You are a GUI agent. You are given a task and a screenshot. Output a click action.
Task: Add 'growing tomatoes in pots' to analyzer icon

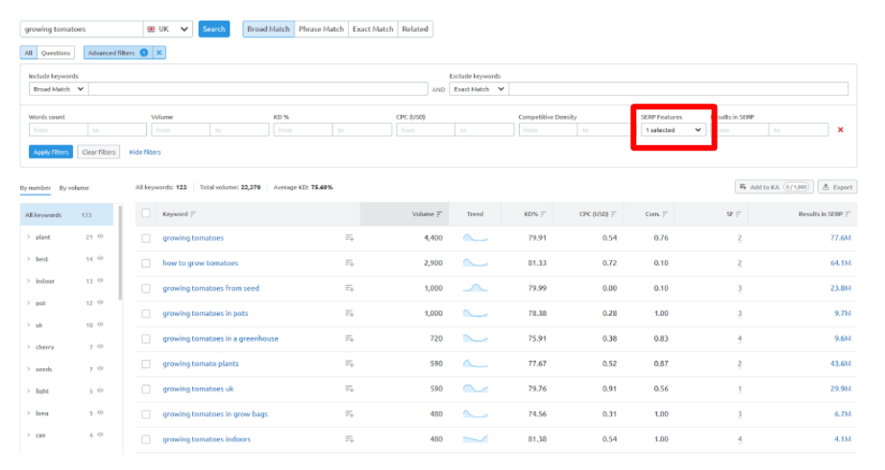click(350, 314)
